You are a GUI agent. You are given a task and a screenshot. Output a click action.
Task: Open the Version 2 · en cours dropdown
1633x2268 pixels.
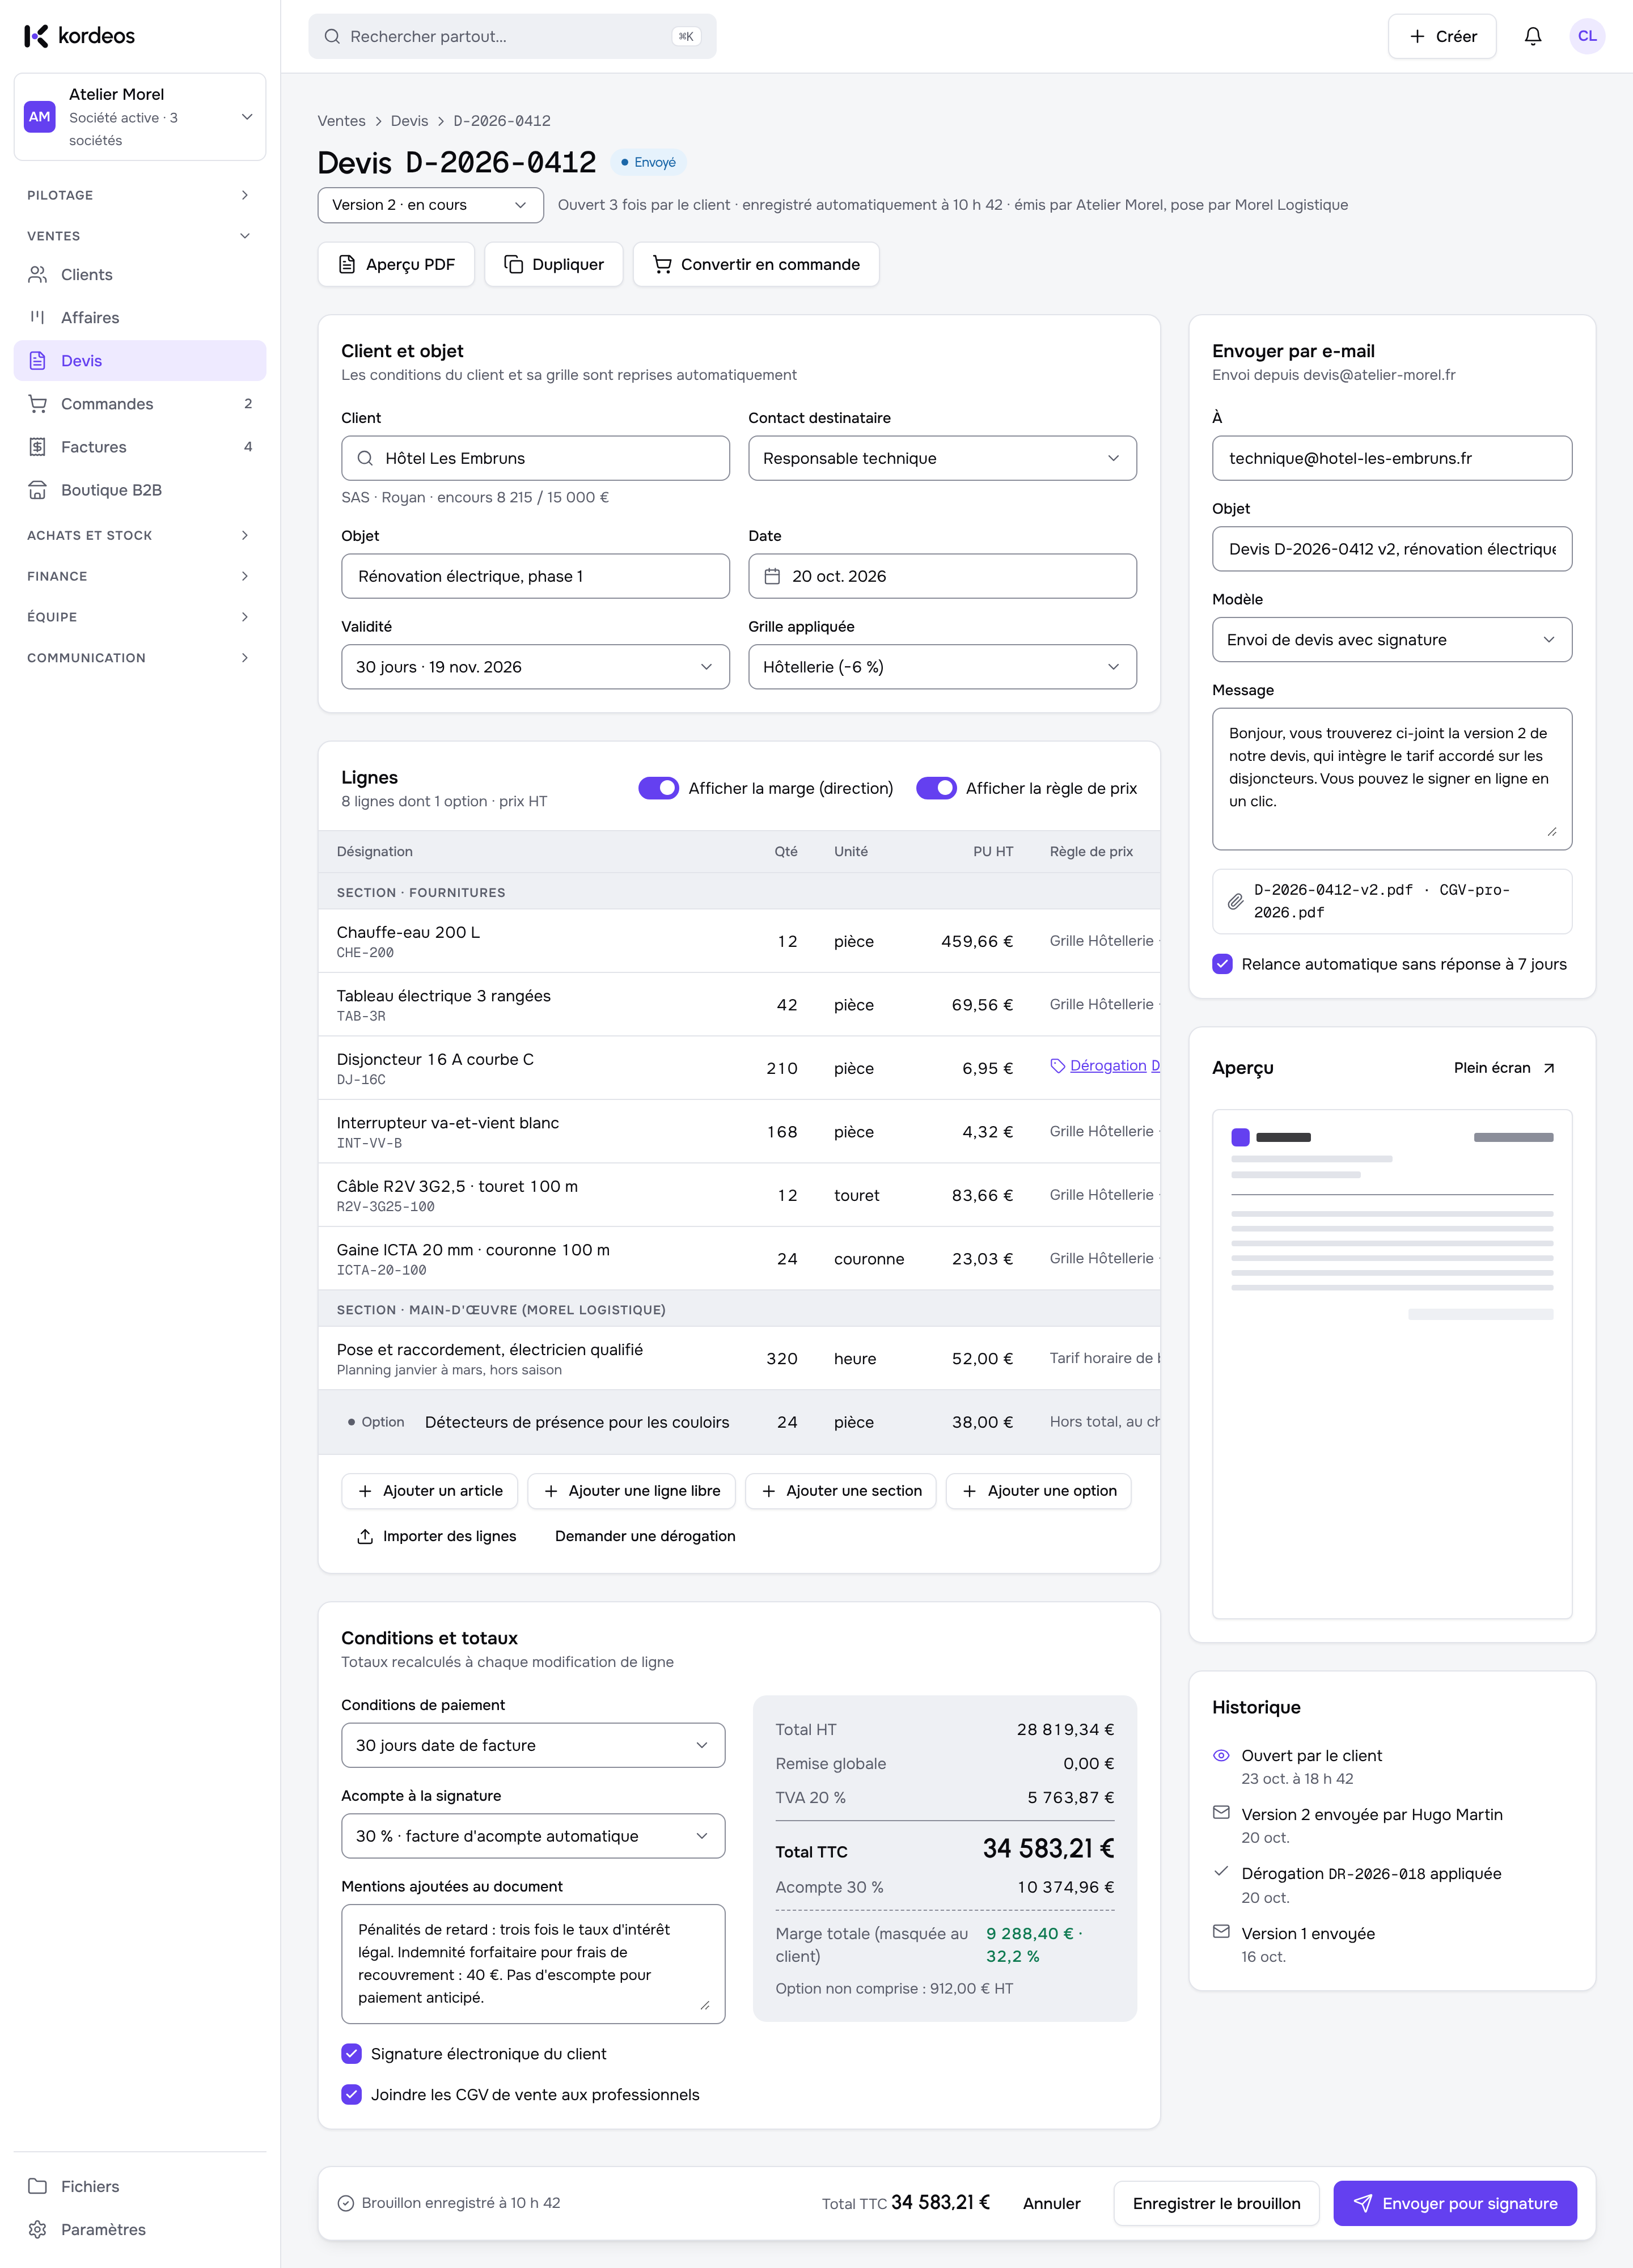(430, 205)
